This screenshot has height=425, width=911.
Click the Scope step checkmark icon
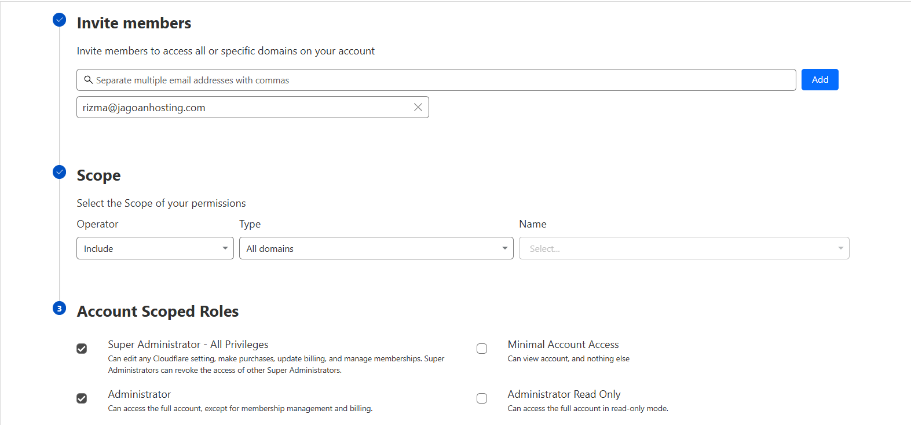[59, 172]
